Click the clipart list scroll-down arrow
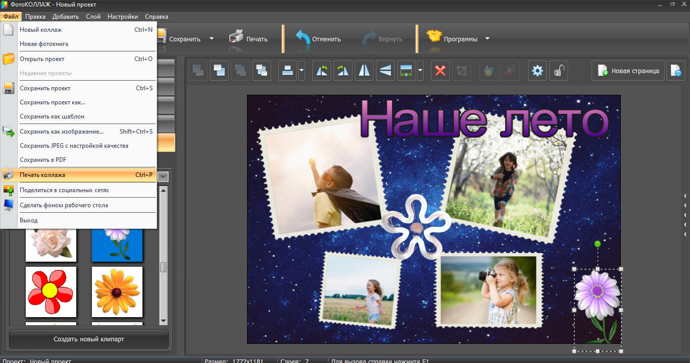690x363 pixels. click(x=163, y=321)
